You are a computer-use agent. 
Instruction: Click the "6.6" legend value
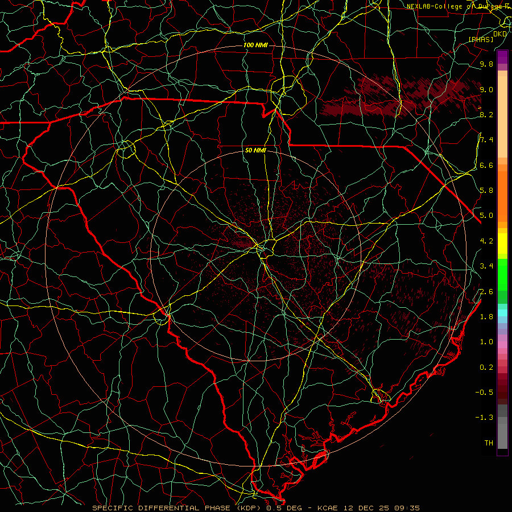[x=486, y=166]
